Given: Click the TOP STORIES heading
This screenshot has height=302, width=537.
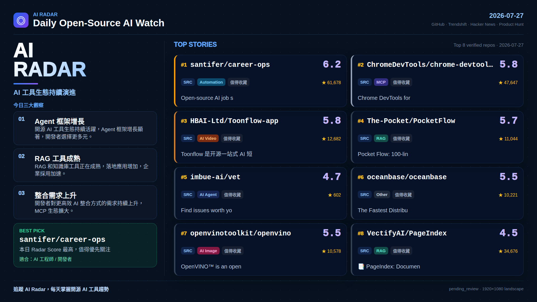Looking at the screenshot, I should 195,44.
